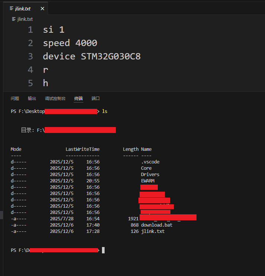Click the terminal cursor at bottom prompt
The image size is (265, 276).
click(103, 250)
